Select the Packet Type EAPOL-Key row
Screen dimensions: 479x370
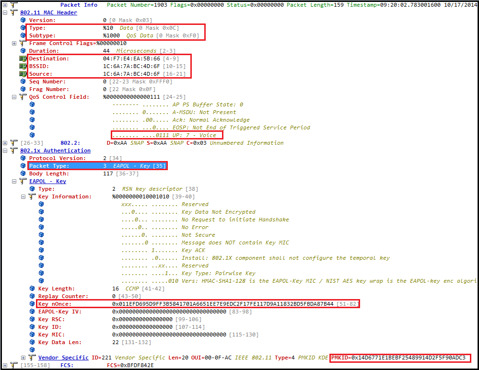(x=96, y=166)
